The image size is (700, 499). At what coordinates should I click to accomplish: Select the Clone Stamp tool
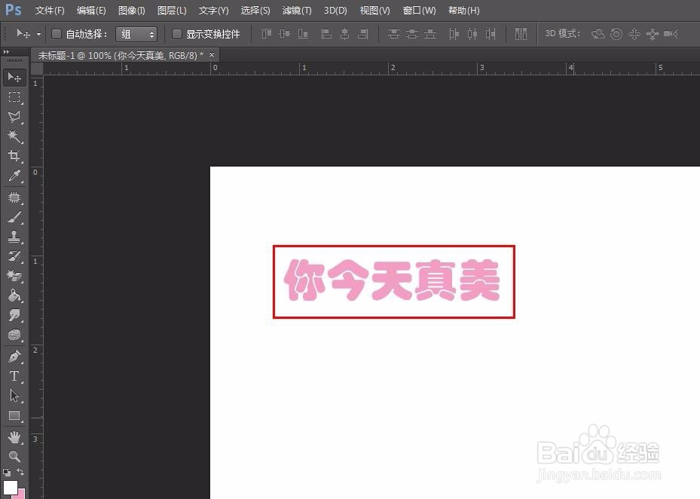(x=14, y=237)
